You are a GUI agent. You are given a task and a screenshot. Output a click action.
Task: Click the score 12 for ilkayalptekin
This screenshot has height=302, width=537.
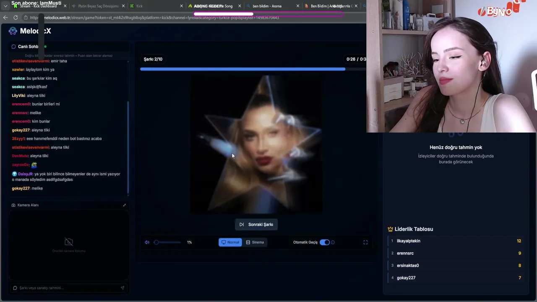pyautogui.click(x=519, y=241)
